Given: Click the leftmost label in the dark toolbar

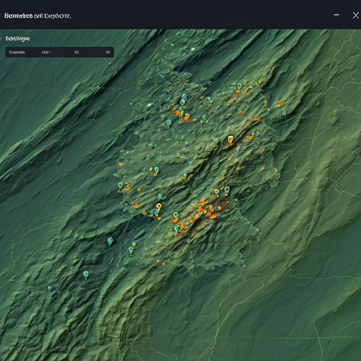Looking at the screenshot, I should coord(17,52).
